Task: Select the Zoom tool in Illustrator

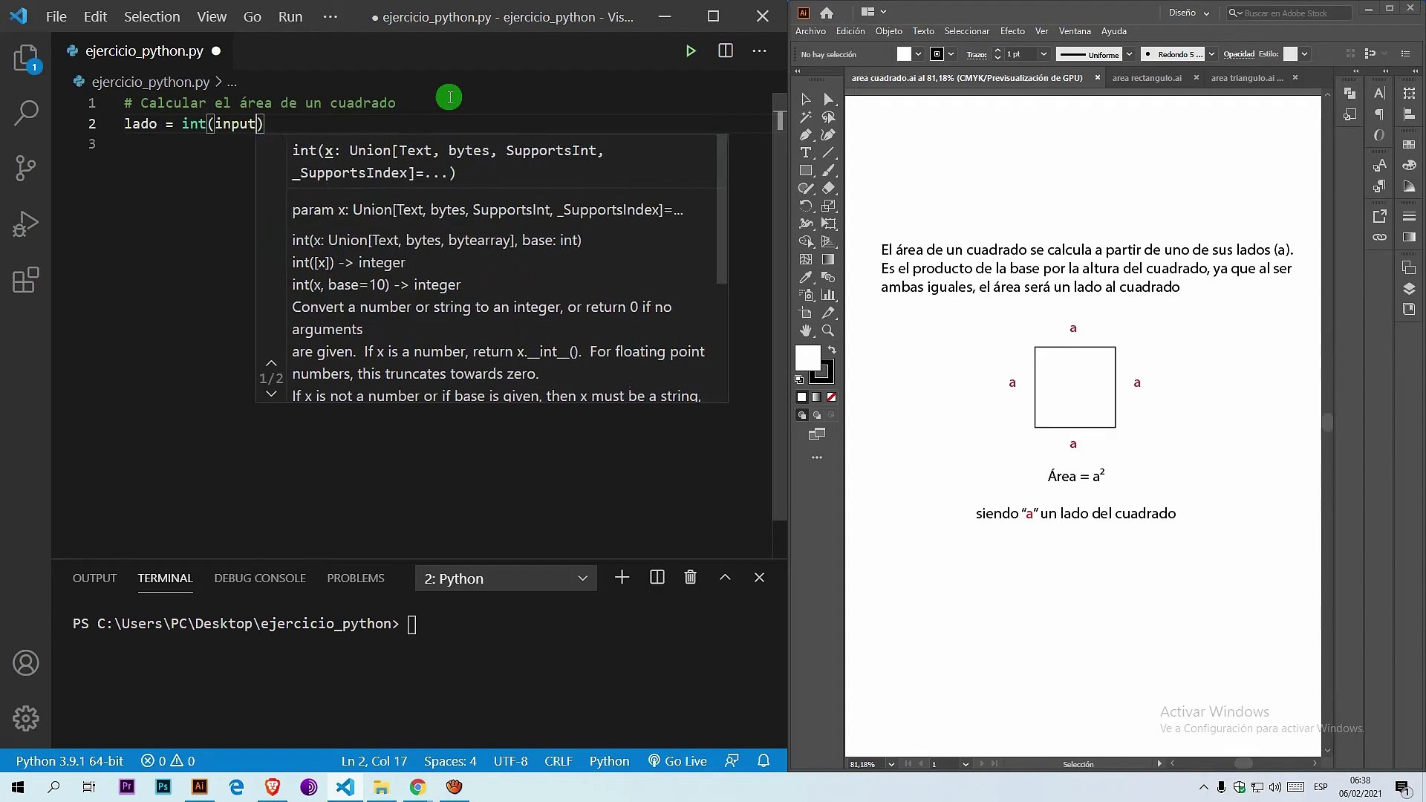Action: tap(828, 331)
